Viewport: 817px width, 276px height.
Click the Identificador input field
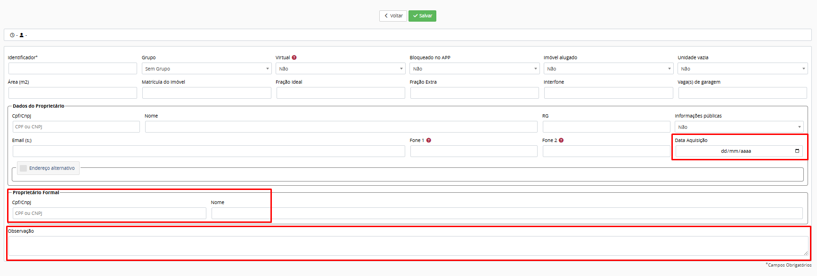73,69
